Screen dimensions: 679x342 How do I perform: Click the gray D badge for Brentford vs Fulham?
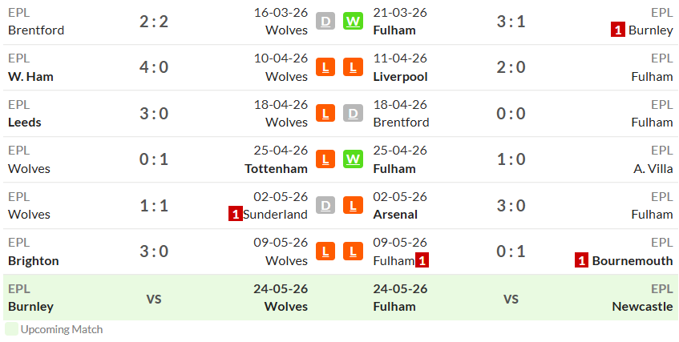(x=353, y=114)
